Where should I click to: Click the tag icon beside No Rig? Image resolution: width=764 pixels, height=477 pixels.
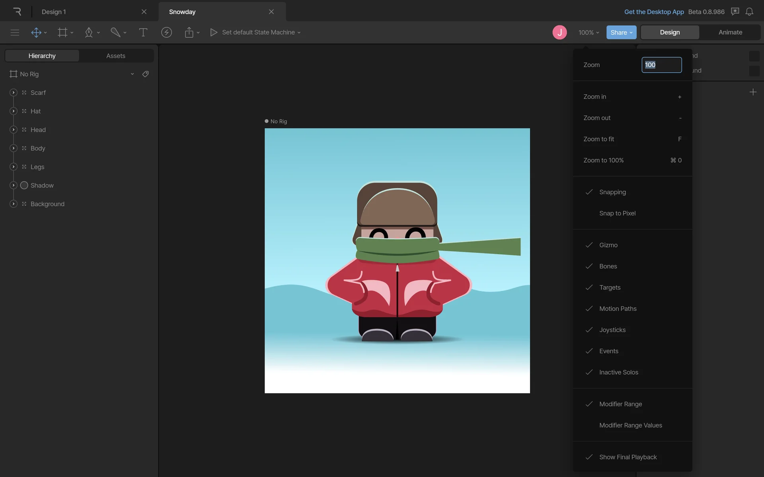tap(146, 74)
